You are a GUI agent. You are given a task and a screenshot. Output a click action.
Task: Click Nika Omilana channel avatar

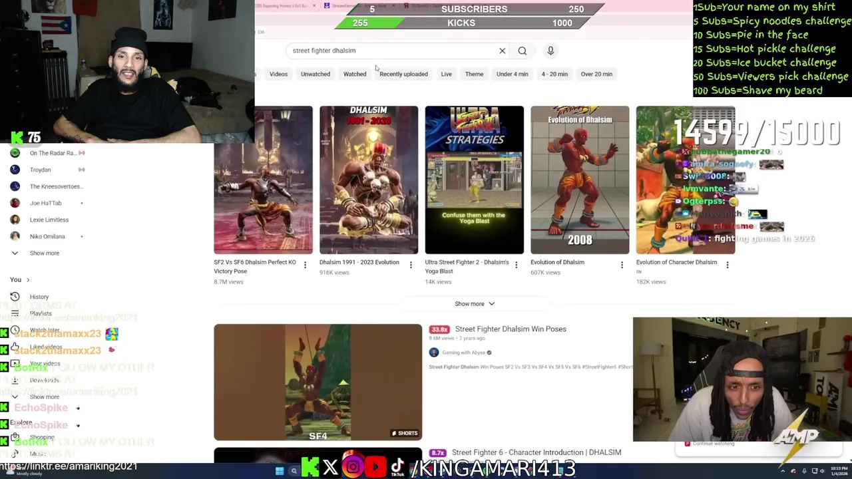pos(15,236)
